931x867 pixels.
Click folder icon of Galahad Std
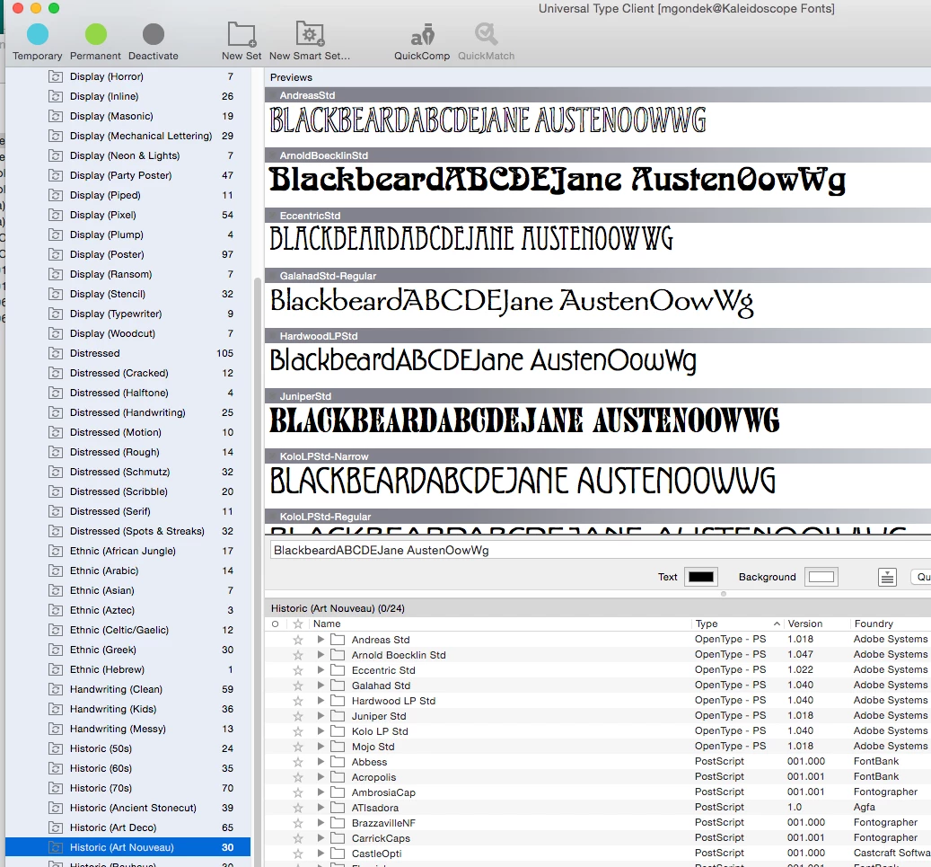(x=338, y=686)
